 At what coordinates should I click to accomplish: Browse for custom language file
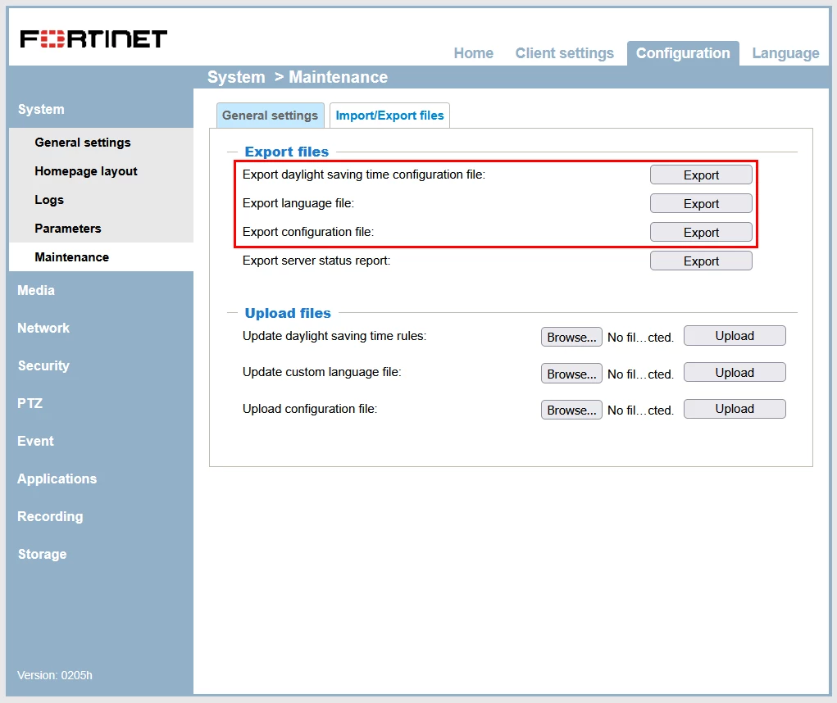(x=571, y=374)
